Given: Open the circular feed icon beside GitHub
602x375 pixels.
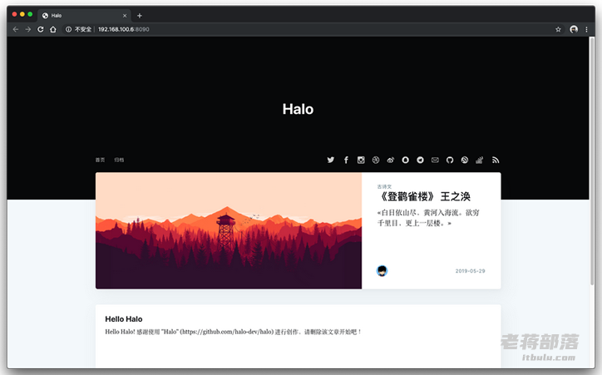Looking at the screenshot, I should (465, 160).
